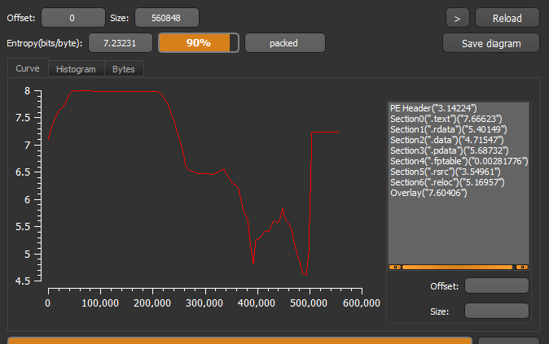Click the orange progress bar at the bottom
This screenshot has width=549, height=344.
(239, 341)
